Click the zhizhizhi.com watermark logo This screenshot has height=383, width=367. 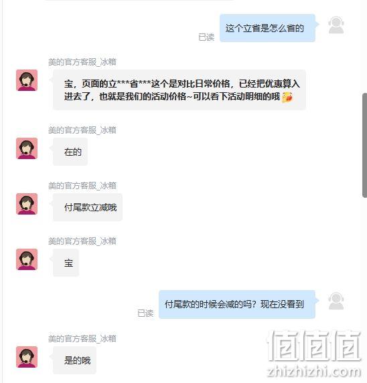tap(314, 354)
